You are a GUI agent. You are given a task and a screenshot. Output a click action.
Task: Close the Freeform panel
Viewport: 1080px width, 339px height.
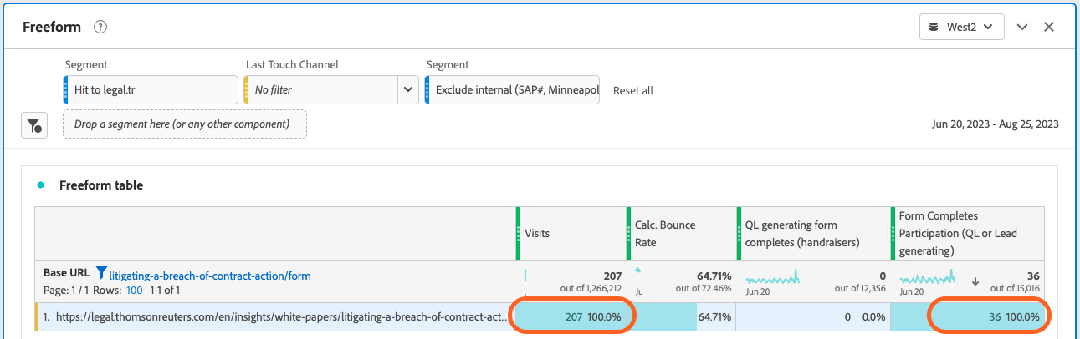(x=1048, y=27)
